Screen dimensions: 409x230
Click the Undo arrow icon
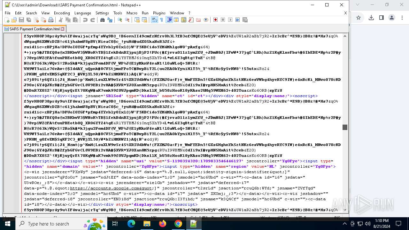point(85,20)
